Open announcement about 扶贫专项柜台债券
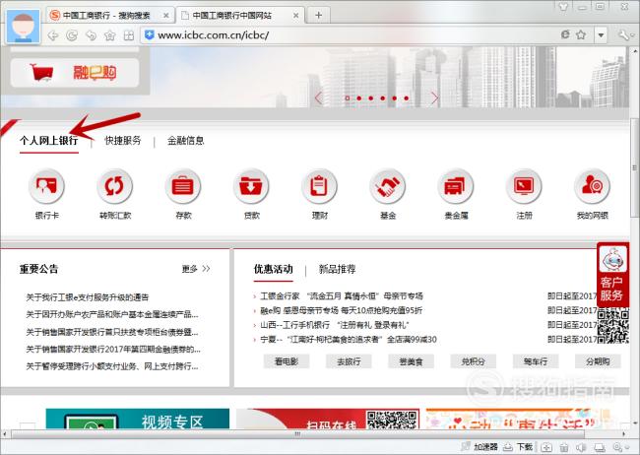The image size is (640, 455). click(x=112, y=332)
